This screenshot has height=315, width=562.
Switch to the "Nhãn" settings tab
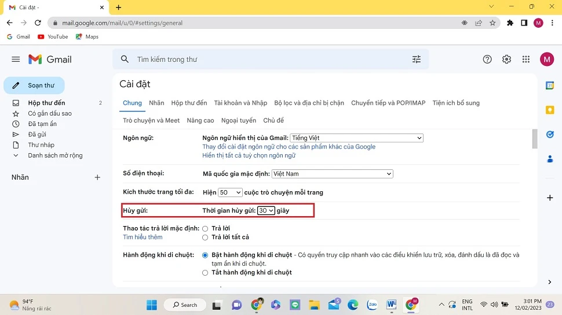tap(156, 103)
